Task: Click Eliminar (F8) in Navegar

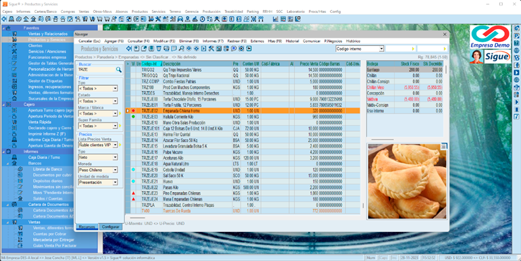Action: pyautogui.click(x=189, y=41)
